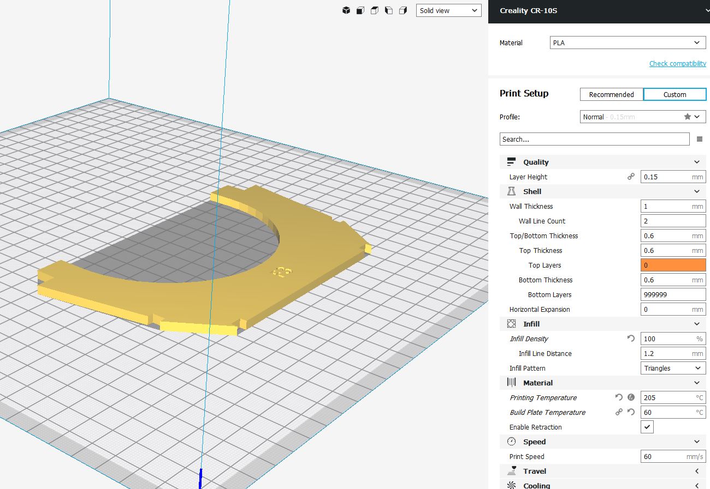The width and height of the screenshot is (710, 489).
Task: Open the Solid view mode dropdown
Action: click(448, 10)
